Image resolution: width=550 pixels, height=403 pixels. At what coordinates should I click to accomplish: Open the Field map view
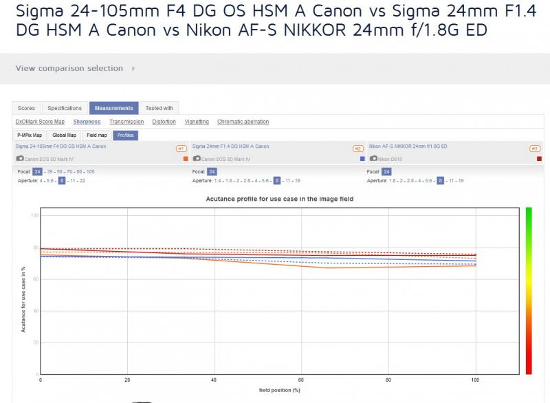[97, 135]
